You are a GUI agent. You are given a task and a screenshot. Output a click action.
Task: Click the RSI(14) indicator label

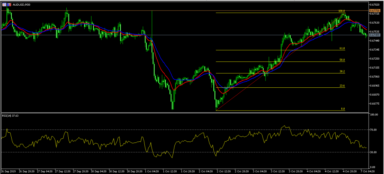pyautogui.click(x=10, y=116)
